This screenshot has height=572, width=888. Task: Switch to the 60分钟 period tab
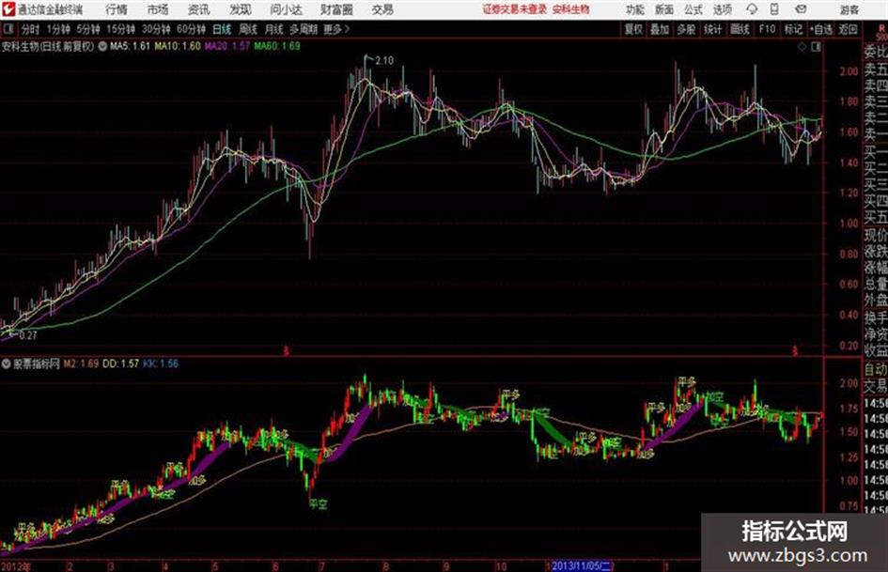click(x=191, y=29)
